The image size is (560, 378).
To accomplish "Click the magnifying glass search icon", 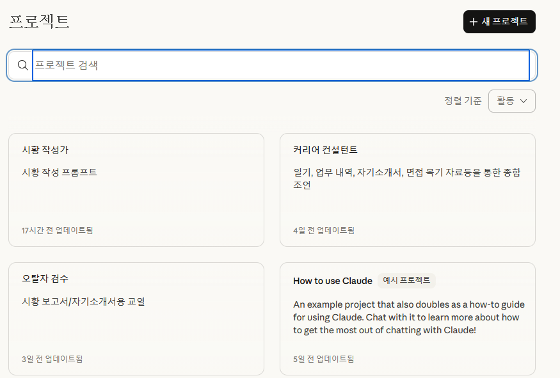I will 22,65.
